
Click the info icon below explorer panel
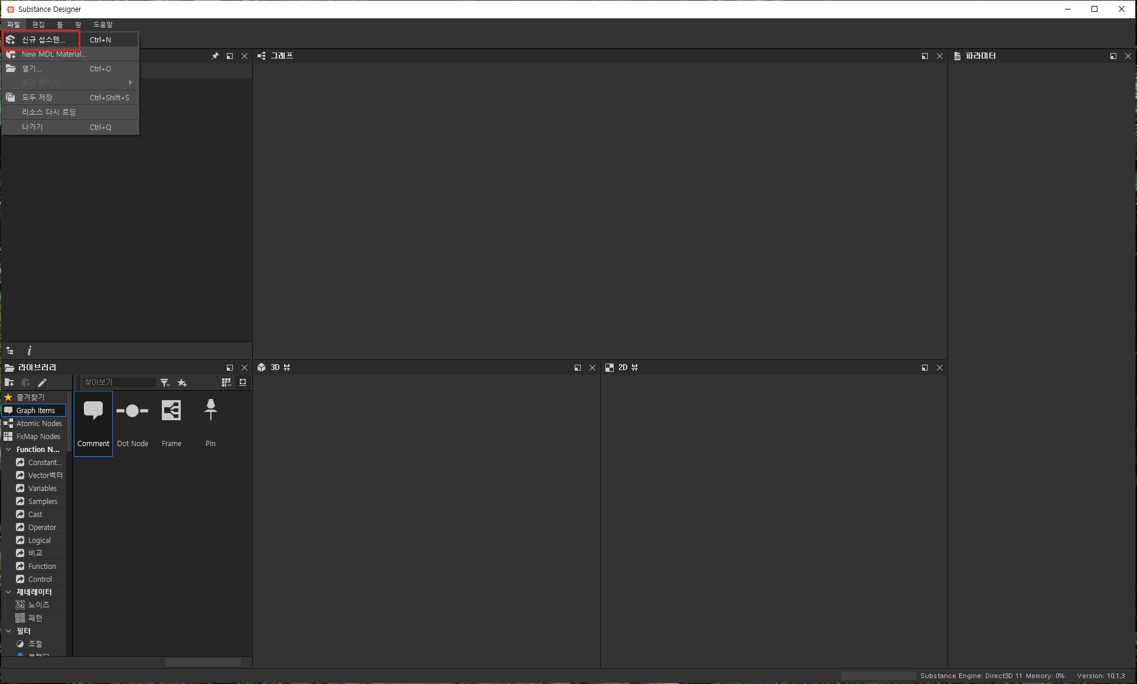tap(29, 351)
